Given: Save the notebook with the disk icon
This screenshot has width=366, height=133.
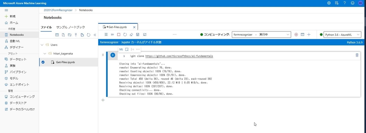Looking at the screenshot, I should (x=138, y=34).
